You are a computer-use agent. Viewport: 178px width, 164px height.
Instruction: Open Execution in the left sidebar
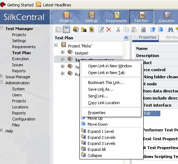21,59
